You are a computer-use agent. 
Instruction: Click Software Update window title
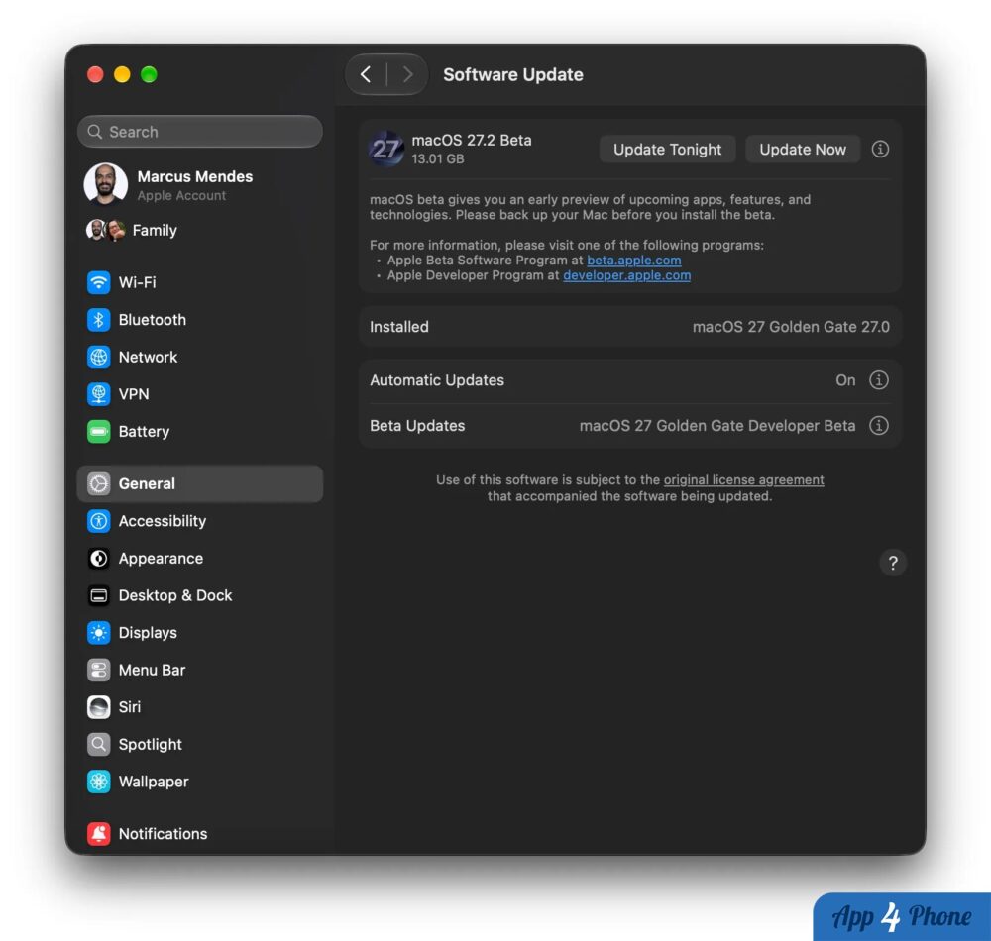point(512,74)
